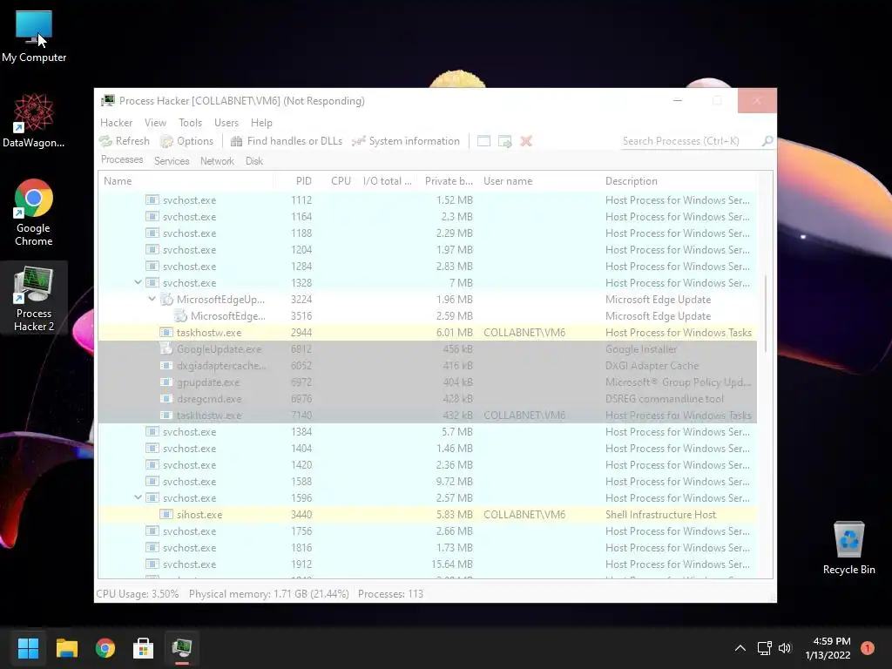Click the 15.64 MB private bytes cell
892x669 pixels.
[452, 564]
